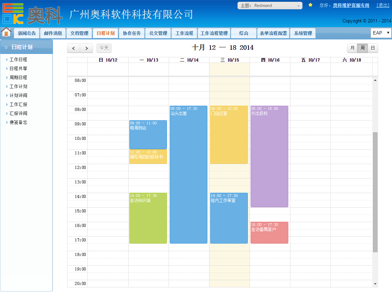The image size is (392, 295).
Task: Click the 奥科 company logo
Action: point(32,14)
